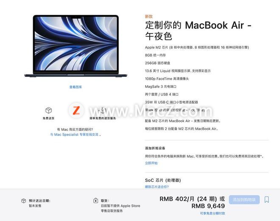Click the easy returns icon
Image resolution: width=280 pixels, height=221 pixels.
pyautogui.click(x=103, y=110)
